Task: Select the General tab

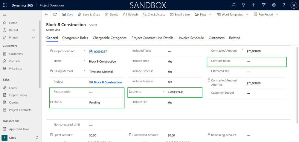Action: point(52,38)
